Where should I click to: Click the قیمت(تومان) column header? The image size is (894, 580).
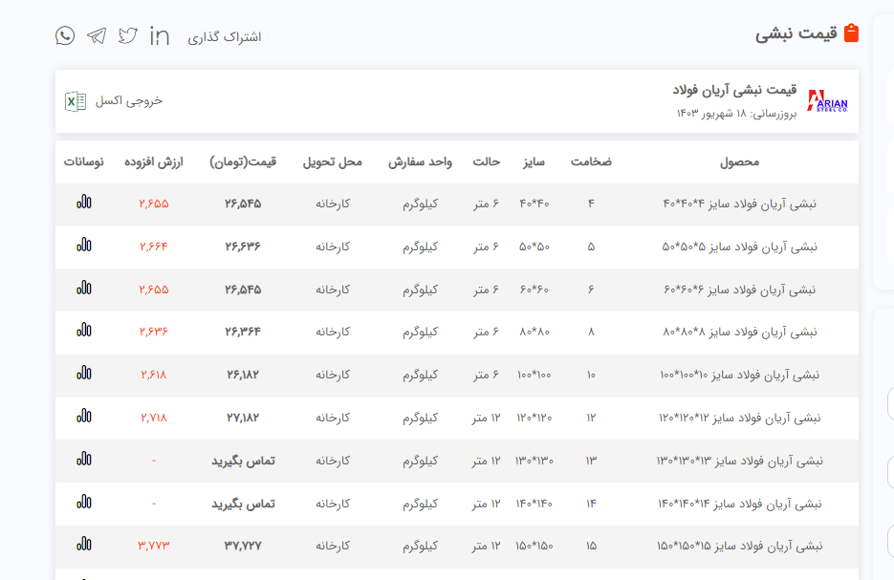point(243,162)
